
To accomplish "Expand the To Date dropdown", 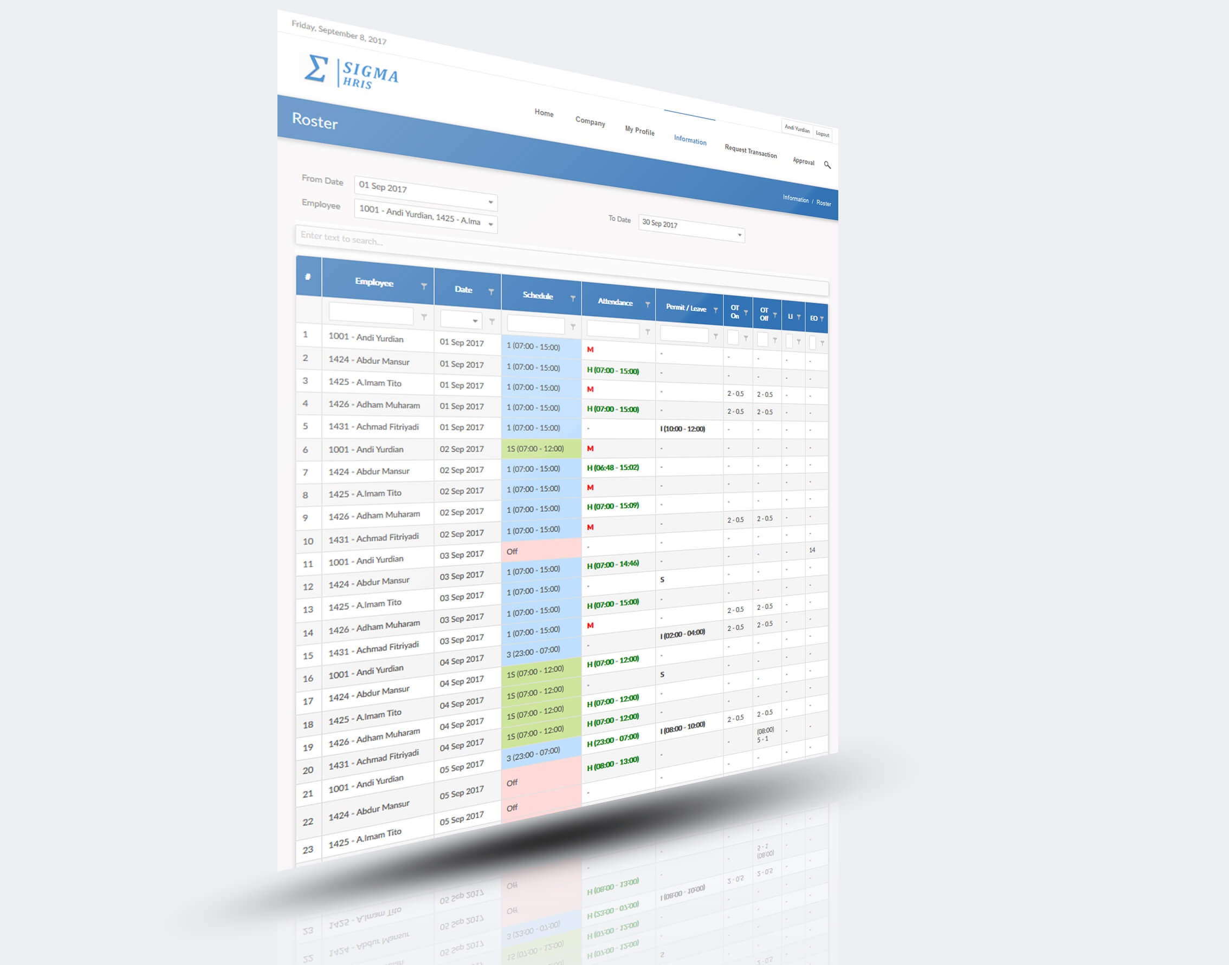I will 739,231.
